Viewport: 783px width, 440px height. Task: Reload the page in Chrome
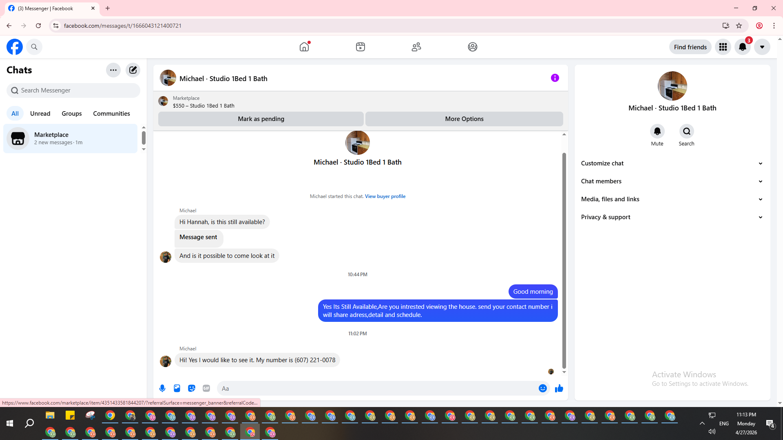pyautogui.click(x=38, y=26)
